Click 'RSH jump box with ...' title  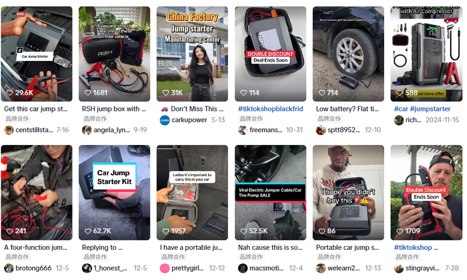(114, 109)
